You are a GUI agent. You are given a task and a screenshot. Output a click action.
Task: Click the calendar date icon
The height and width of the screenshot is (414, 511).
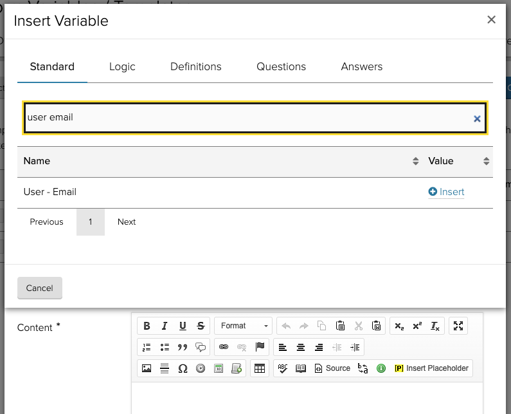click(x=219, y=368)
